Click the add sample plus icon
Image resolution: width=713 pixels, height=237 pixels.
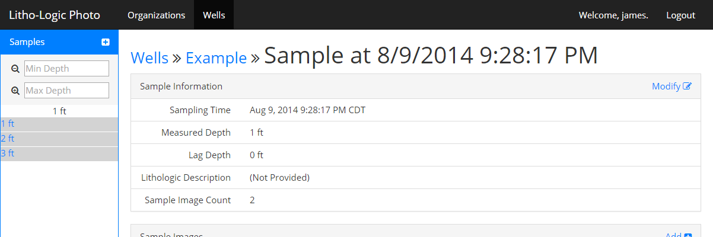click(106, 42)
